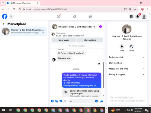This screenshot has height=113, width=151.
Task: Open the Groups icon in top navigation
Action: (90, 17)
